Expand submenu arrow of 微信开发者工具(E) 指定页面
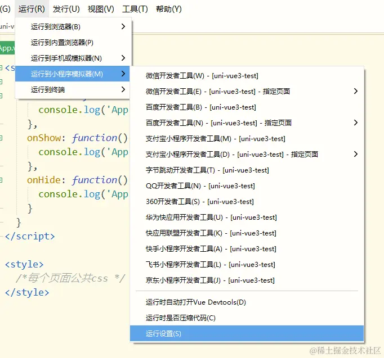This screenshot has width=384, height=358. (356, 91)
